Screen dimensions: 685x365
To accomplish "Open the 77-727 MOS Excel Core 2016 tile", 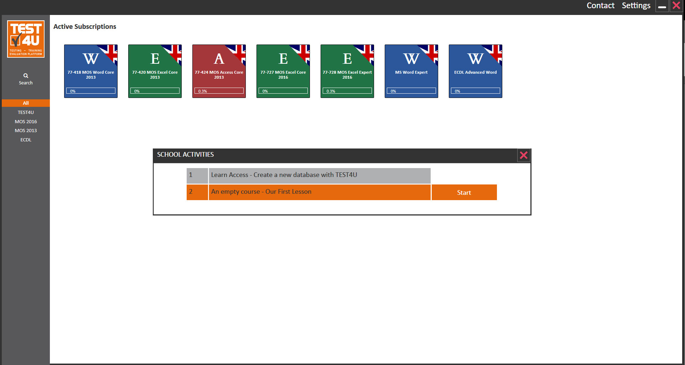I will click(x=283, y=71).
